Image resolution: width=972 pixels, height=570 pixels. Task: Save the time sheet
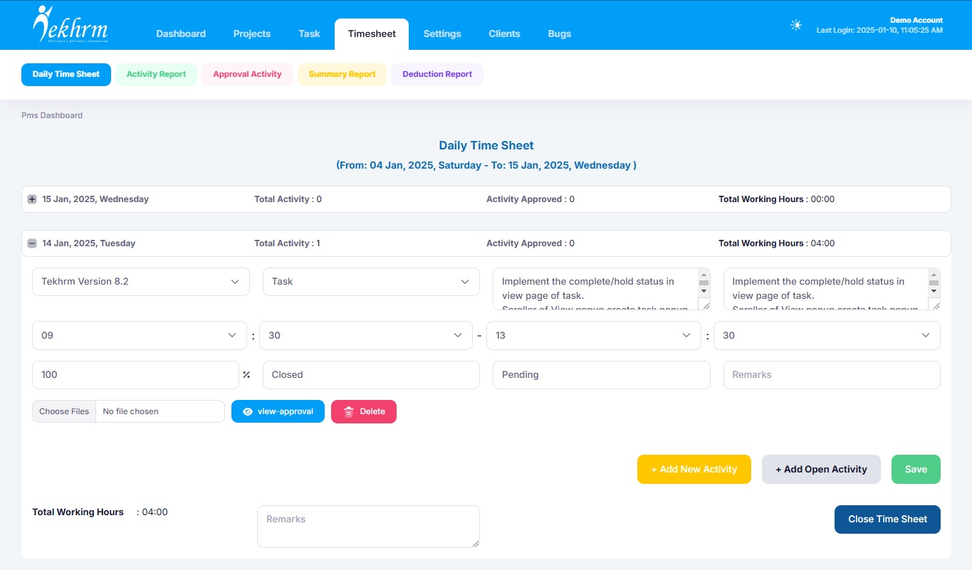pyautogui.click(x=916, y=470)
